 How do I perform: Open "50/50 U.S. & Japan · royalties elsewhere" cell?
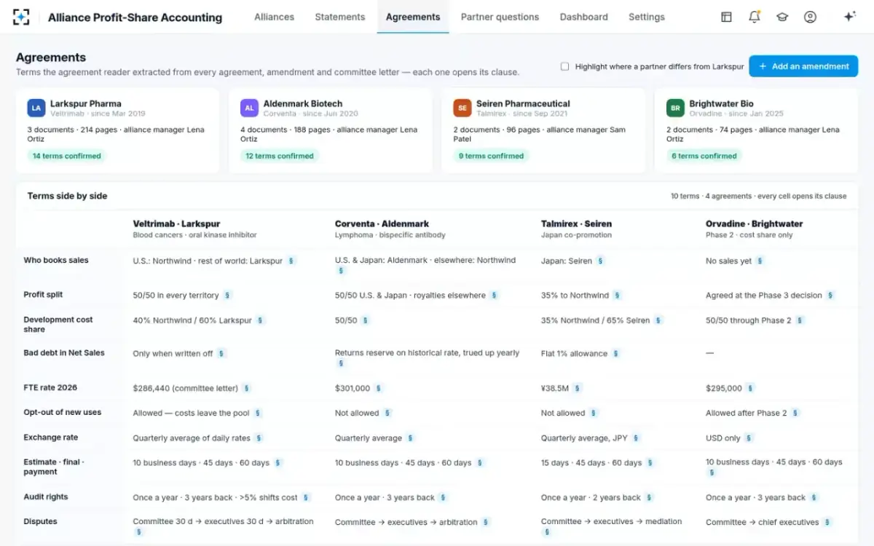coord(410,296)
